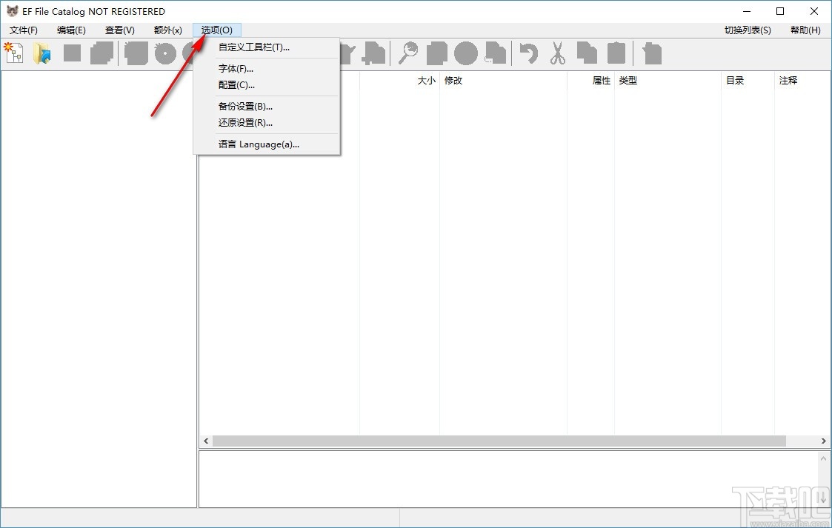This screenshot has width=832, height=528.
Task: Open the 文件(F) menu
Action: tap(23, 30)
